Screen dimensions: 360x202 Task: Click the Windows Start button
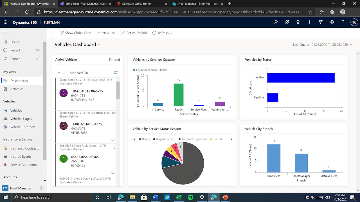click(x=5, y=197)
